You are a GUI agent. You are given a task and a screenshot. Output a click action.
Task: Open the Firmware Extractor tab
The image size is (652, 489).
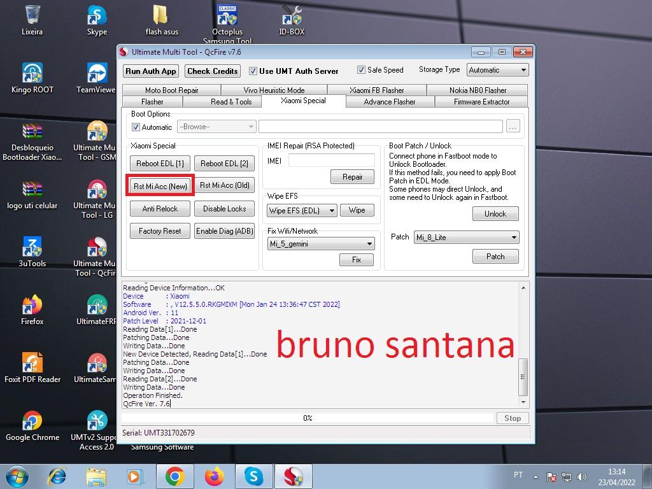coord(481,102)
